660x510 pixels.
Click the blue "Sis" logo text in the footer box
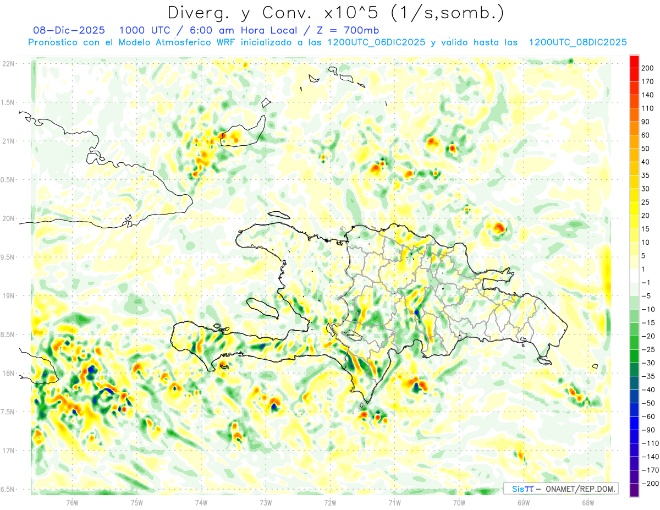coord(518,489)
